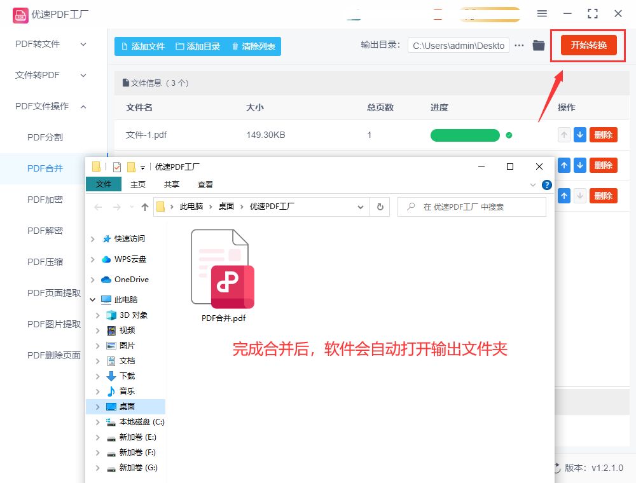The image size is (636, 483).
Task: Click 桌面 in address breadcrumb
Action: coord(226,207)
